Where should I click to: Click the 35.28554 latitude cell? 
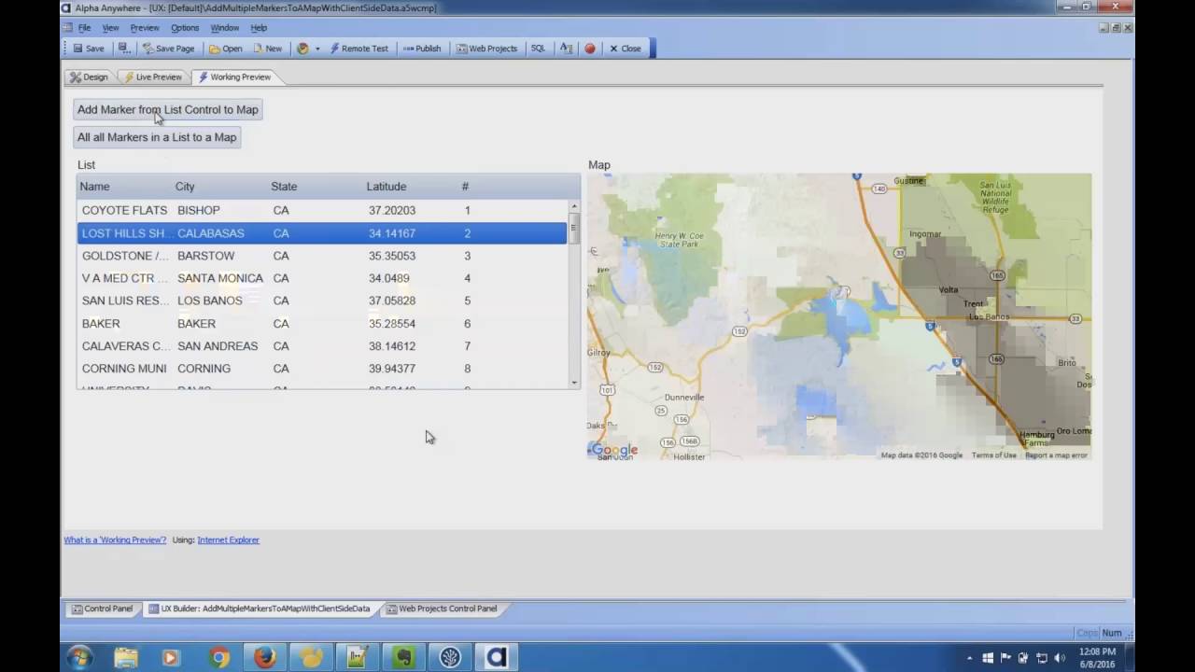[x=392, y=323]
